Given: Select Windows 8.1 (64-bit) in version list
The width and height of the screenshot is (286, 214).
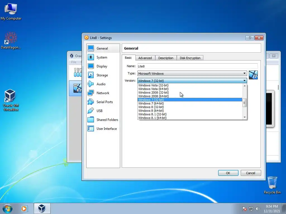Looking at the screenshot, I should click(190, 118).
